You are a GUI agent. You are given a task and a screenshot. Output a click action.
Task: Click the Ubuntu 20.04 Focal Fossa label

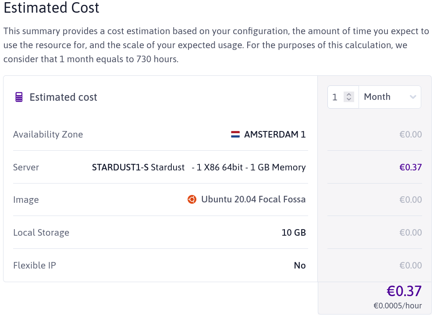(253, 199)
